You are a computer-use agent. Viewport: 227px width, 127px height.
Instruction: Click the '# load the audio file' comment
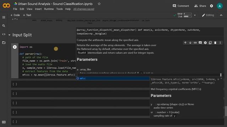[x=37, y=64]
